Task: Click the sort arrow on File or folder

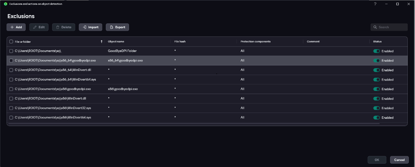Action: coord(101,42)
